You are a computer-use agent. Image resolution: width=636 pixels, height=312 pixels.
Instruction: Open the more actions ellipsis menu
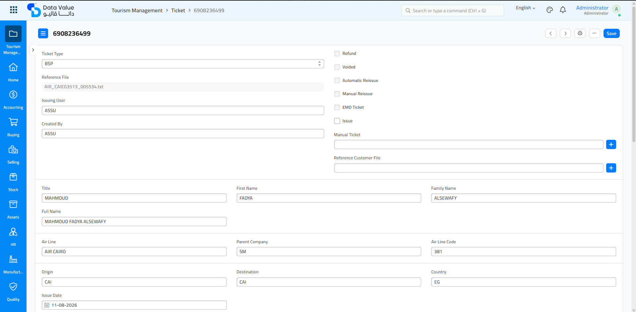(595, 33)
